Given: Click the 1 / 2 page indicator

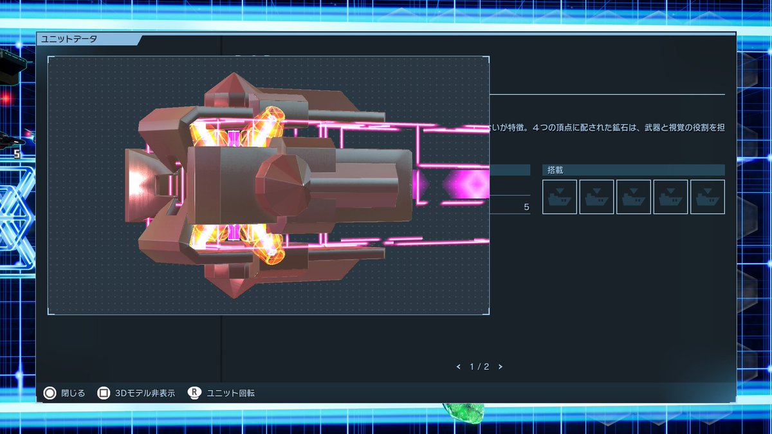Looking at the screenshot, I should click(x=479, y=367).
